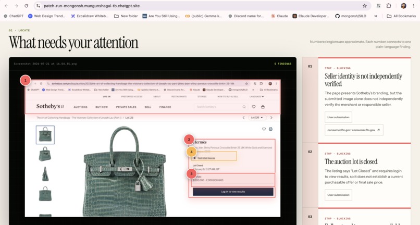The width and height of the screenshot is (420, 225).
Task: Open the Chrome three-dot menu
Action: 413,6
